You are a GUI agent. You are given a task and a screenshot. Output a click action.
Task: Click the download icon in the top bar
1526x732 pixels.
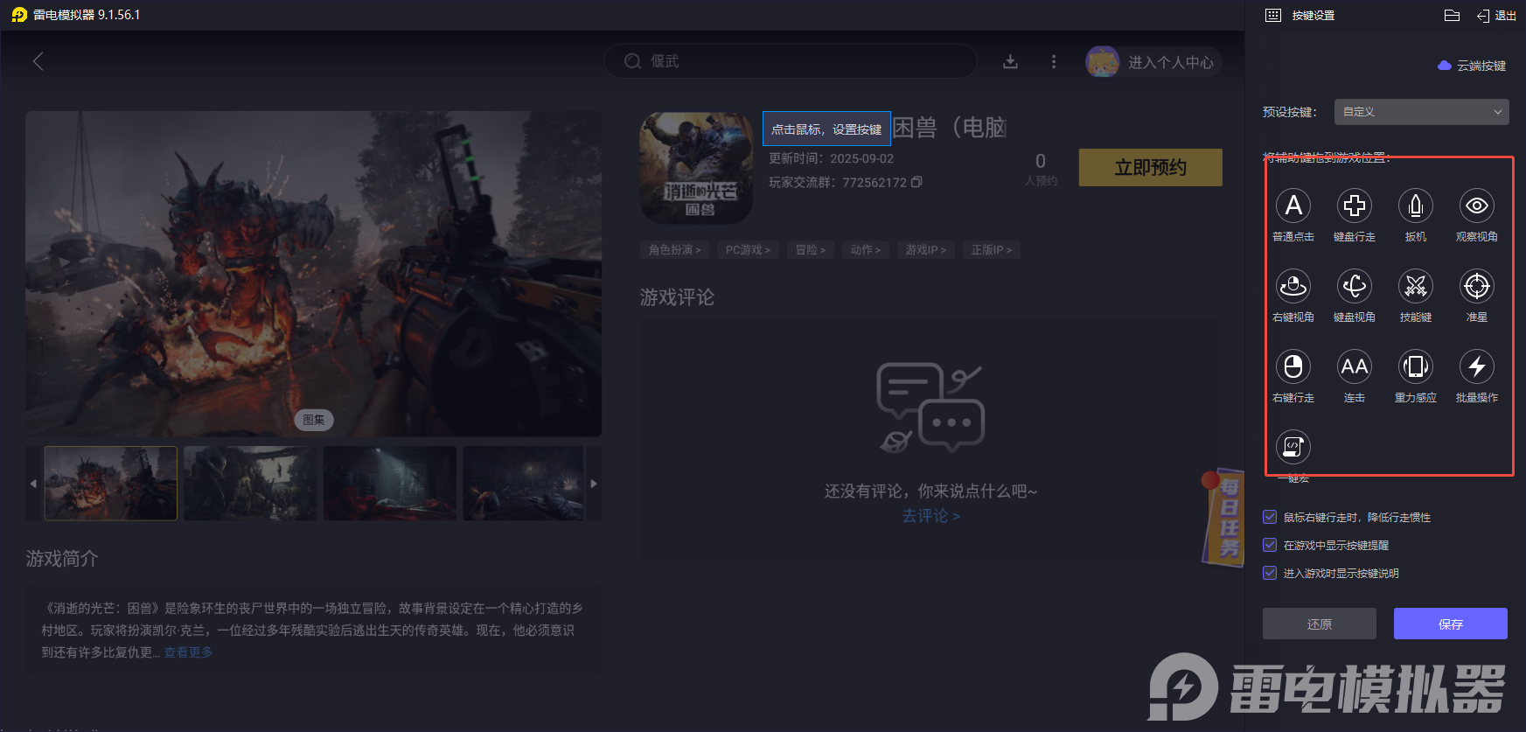1010,61
